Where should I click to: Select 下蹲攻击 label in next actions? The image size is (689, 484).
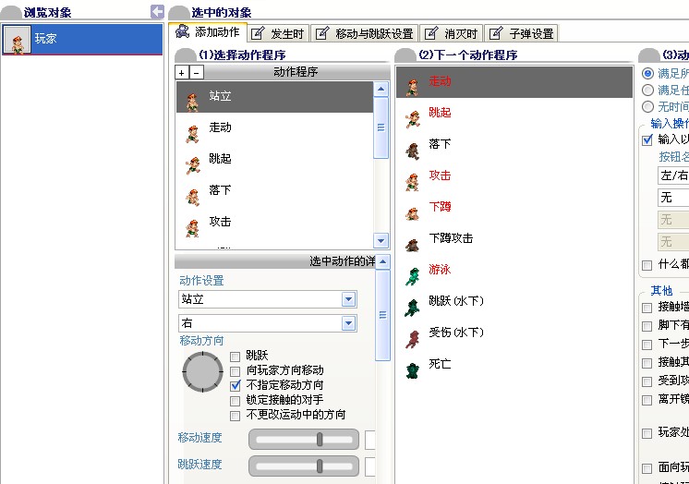click(x=451, y=238)
